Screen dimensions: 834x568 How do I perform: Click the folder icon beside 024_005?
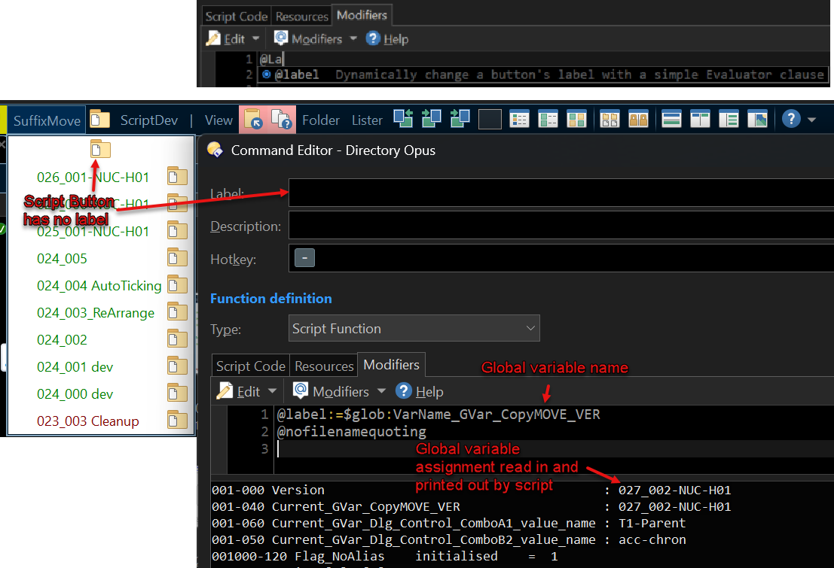pos(177,258)
